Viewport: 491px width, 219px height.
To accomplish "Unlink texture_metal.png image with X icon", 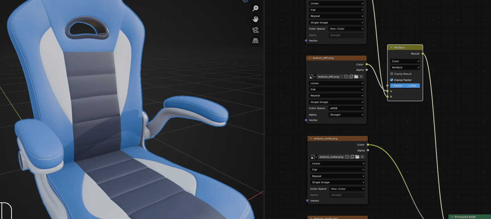I will coord(362,157).
